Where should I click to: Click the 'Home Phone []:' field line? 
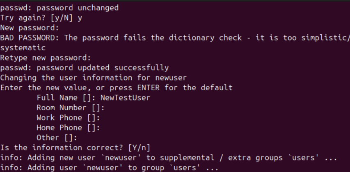click(x=68, y=128)
